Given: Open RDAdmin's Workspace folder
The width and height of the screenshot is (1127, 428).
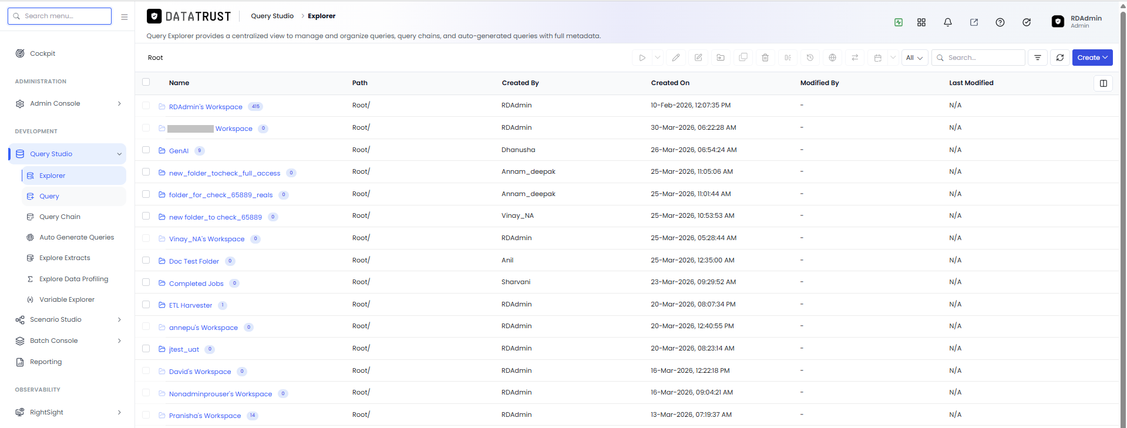Looking at the screenshot, I should 206,107.
